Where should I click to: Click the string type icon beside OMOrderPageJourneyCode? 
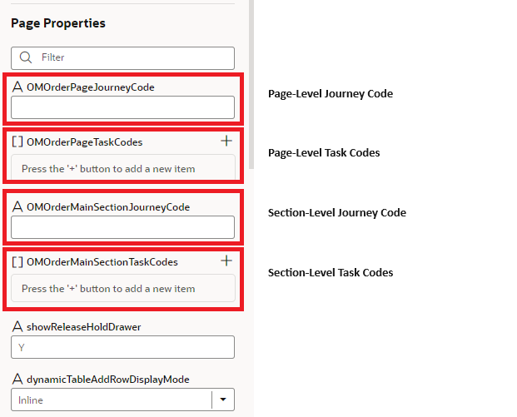(17, 87)
